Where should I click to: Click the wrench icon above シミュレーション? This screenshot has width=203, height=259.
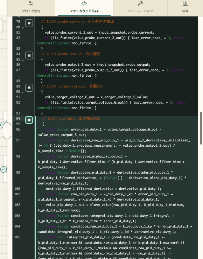pyautogui.click(x=140, y=3)
